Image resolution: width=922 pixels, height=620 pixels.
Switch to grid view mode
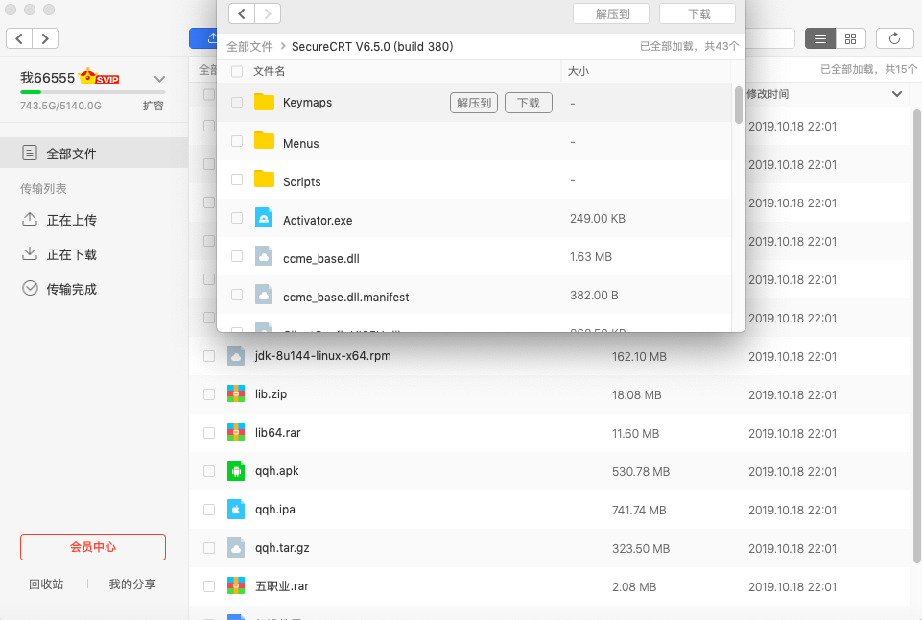click(x=850, y=38)
